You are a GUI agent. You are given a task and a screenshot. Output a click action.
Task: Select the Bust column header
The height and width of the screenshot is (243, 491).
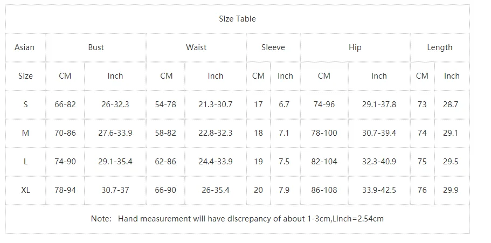(x=96, y=47)
